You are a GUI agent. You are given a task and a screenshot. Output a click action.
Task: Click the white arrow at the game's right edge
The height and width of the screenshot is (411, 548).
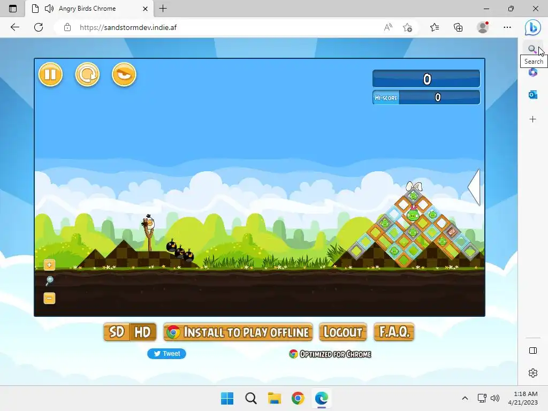pos(474,187)
